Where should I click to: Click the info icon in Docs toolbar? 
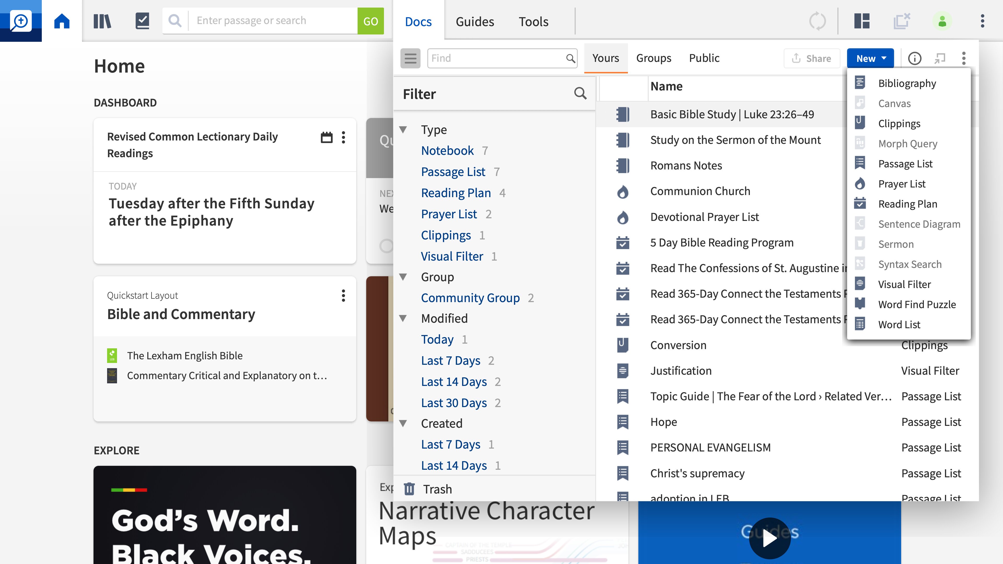pyautogui.click(x=915, y=58)
